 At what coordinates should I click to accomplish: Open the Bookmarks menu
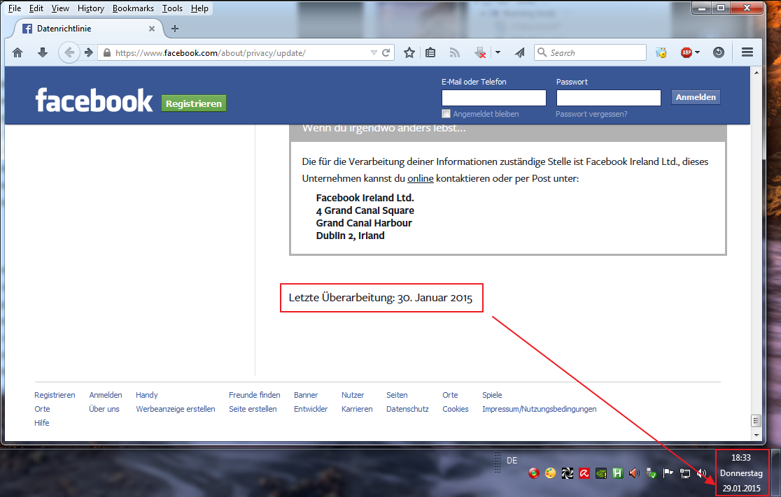(x=133, y=8)
